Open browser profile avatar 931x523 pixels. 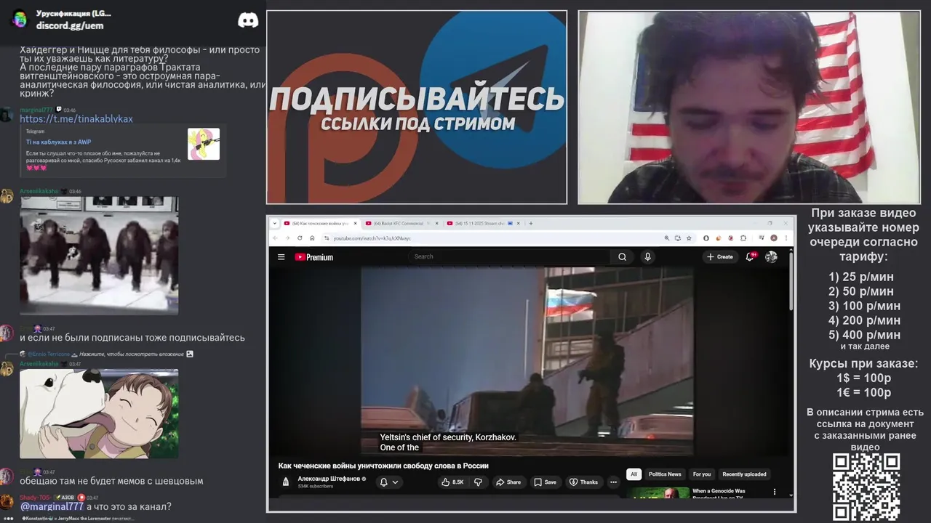(774, 238)
